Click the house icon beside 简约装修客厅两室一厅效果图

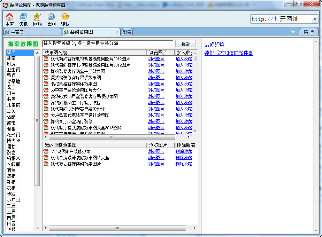[x=46, y=71]
